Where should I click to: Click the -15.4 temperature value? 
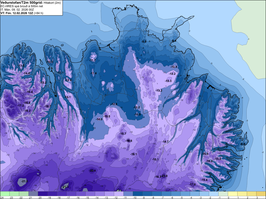coord(204,180)
